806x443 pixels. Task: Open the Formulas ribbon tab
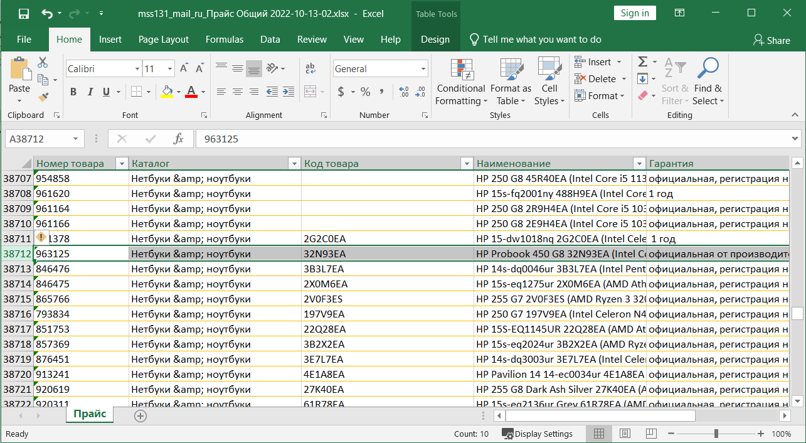coord(224,40)
